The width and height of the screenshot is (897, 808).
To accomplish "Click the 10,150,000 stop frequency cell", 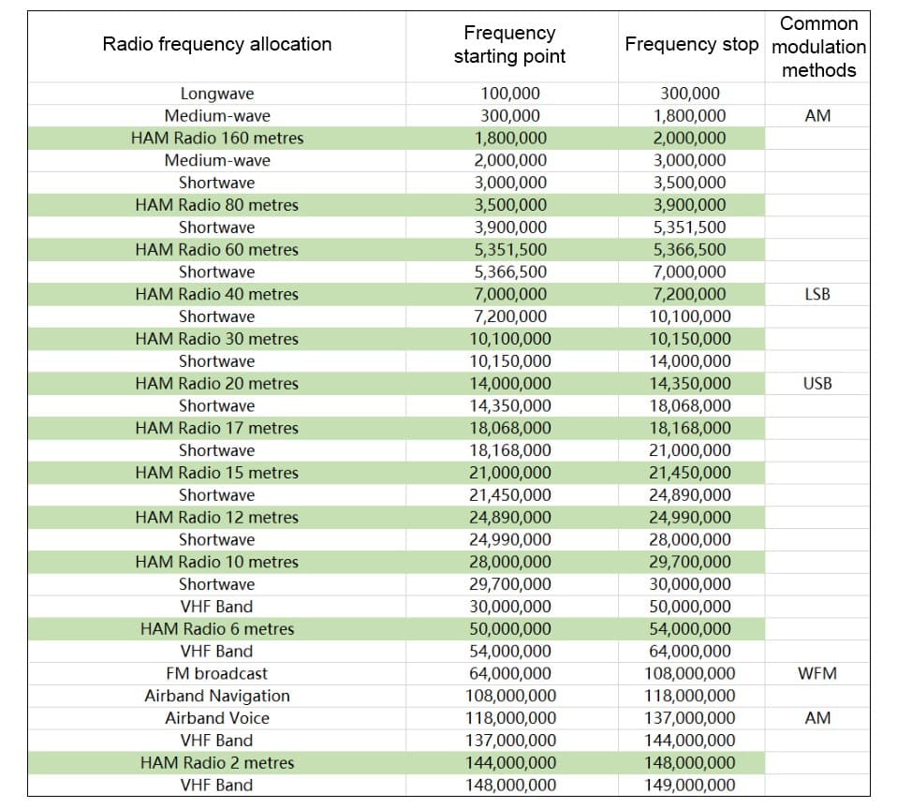I will pos(690,339).
